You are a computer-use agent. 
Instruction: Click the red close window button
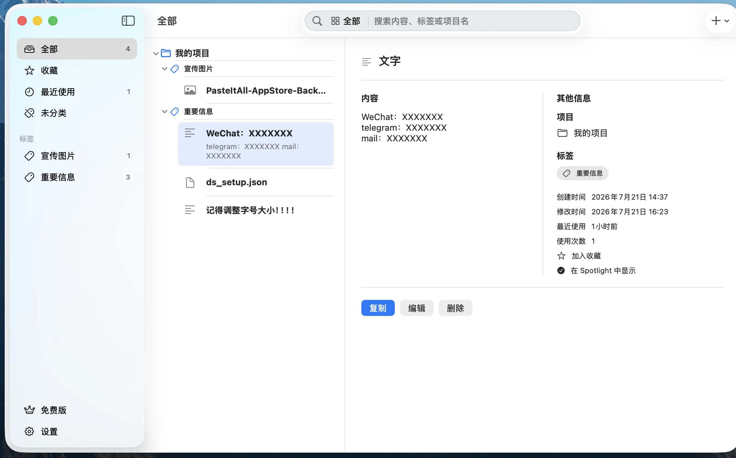pyautogui.click(x=22, y=21)
